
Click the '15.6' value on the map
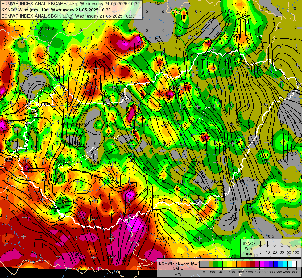pos(200,219)
